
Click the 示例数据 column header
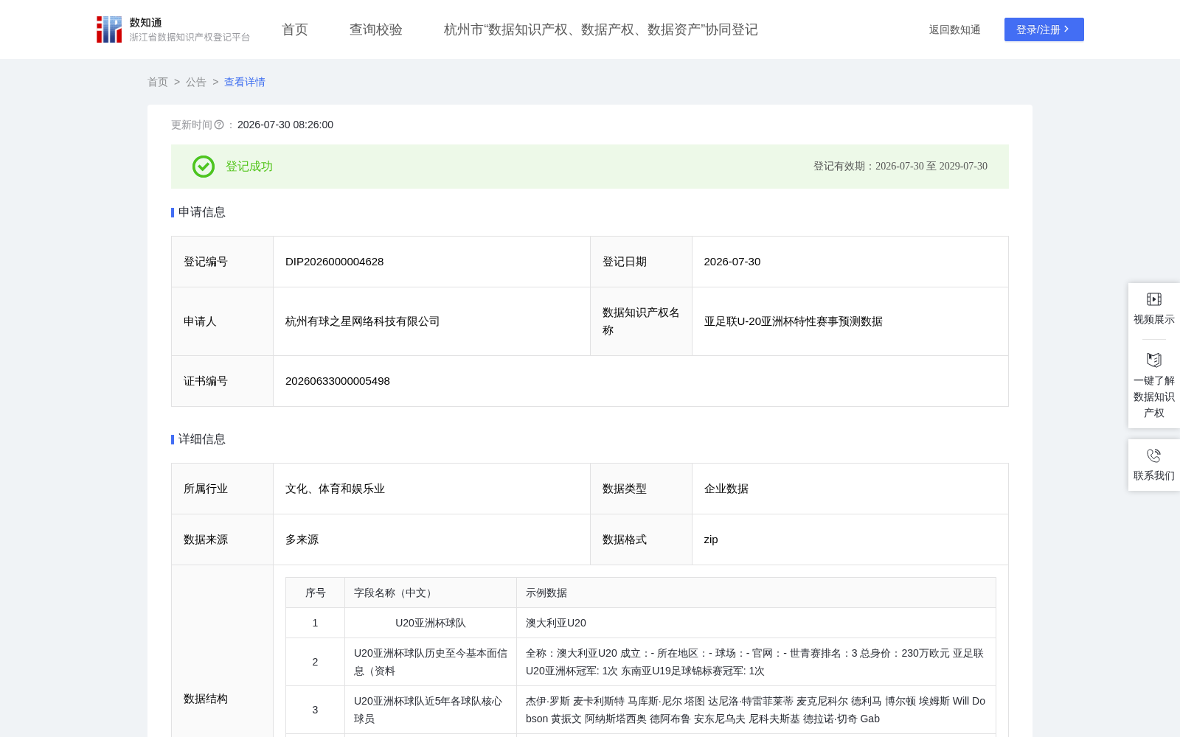(x=756, y=593)
